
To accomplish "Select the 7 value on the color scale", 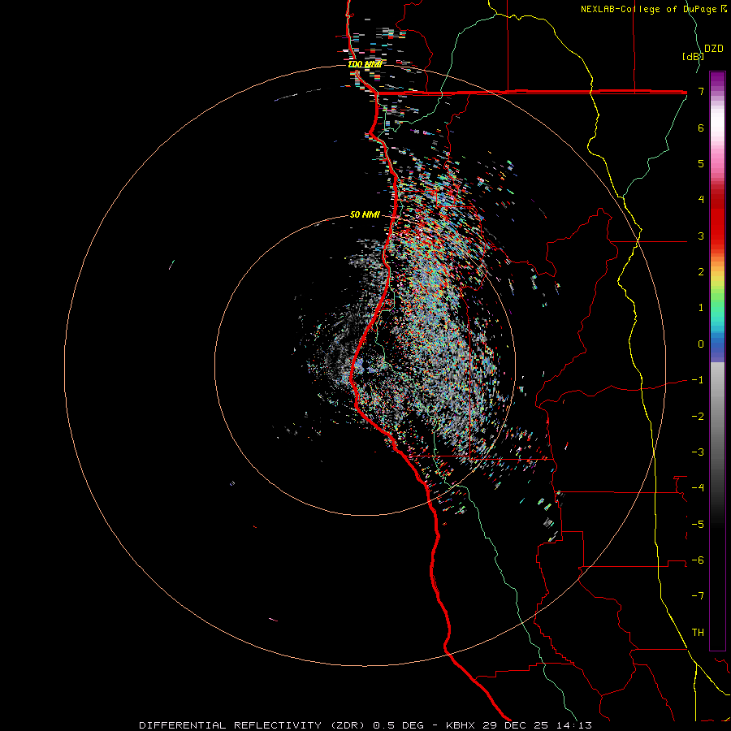I will point(701,91).
